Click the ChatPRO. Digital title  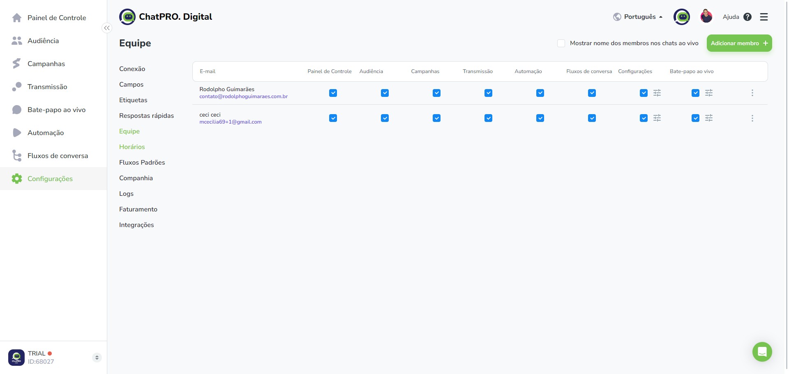[175, 17]
